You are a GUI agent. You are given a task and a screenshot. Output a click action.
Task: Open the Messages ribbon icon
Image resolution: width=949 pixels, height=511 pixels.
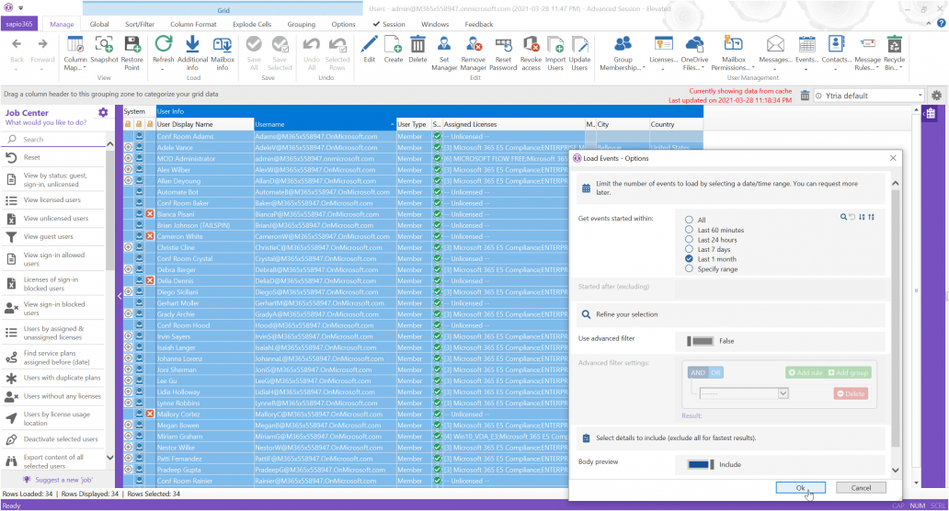click(775, 45)
